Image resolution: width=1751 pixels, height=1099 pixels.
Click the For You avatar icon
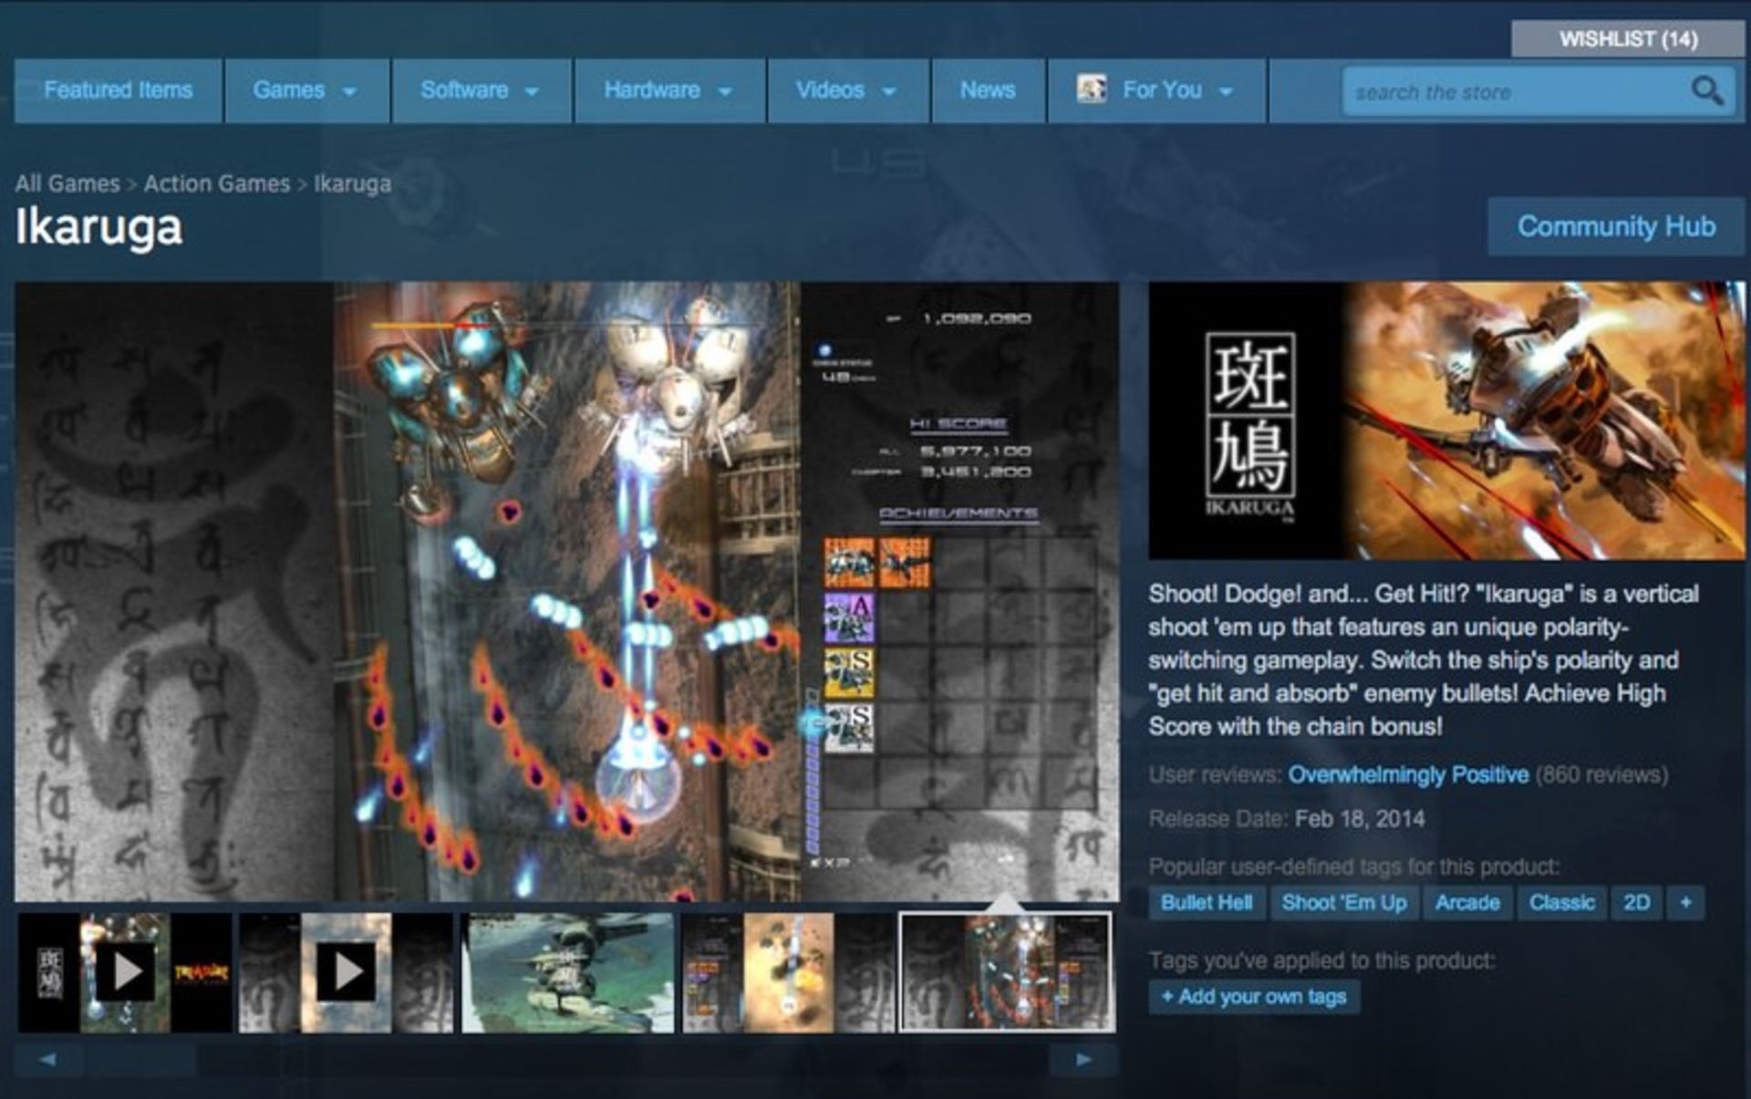pyautogui.click(x=1092, y=89)
